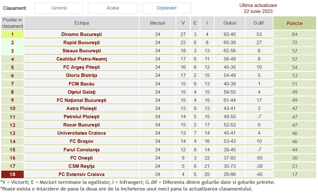Click the Echipa column header
318x193 pixels.
81,23
